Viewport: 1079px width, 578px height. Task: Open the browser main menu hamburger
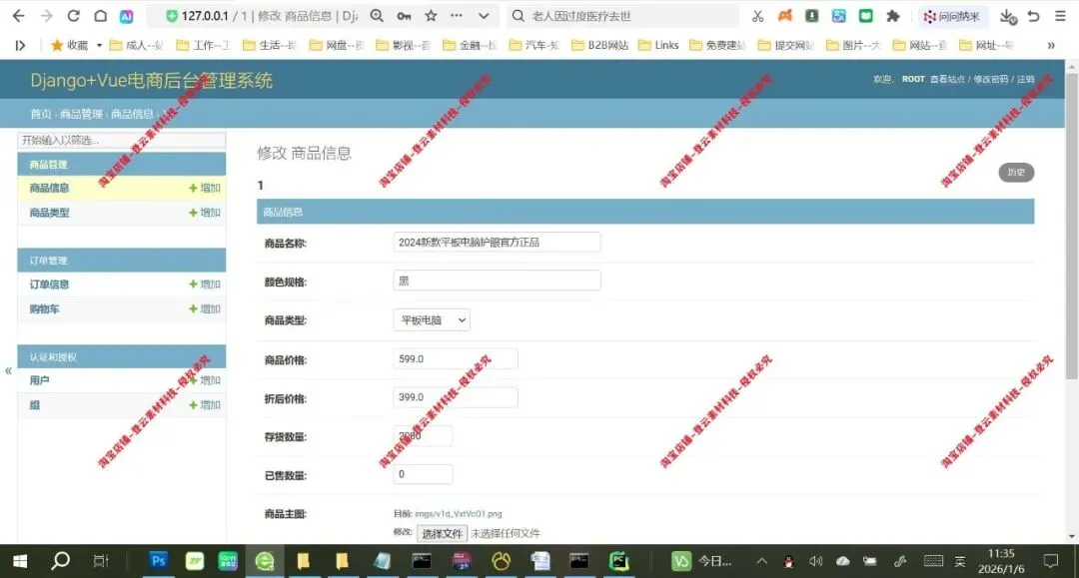point(1060,16)
